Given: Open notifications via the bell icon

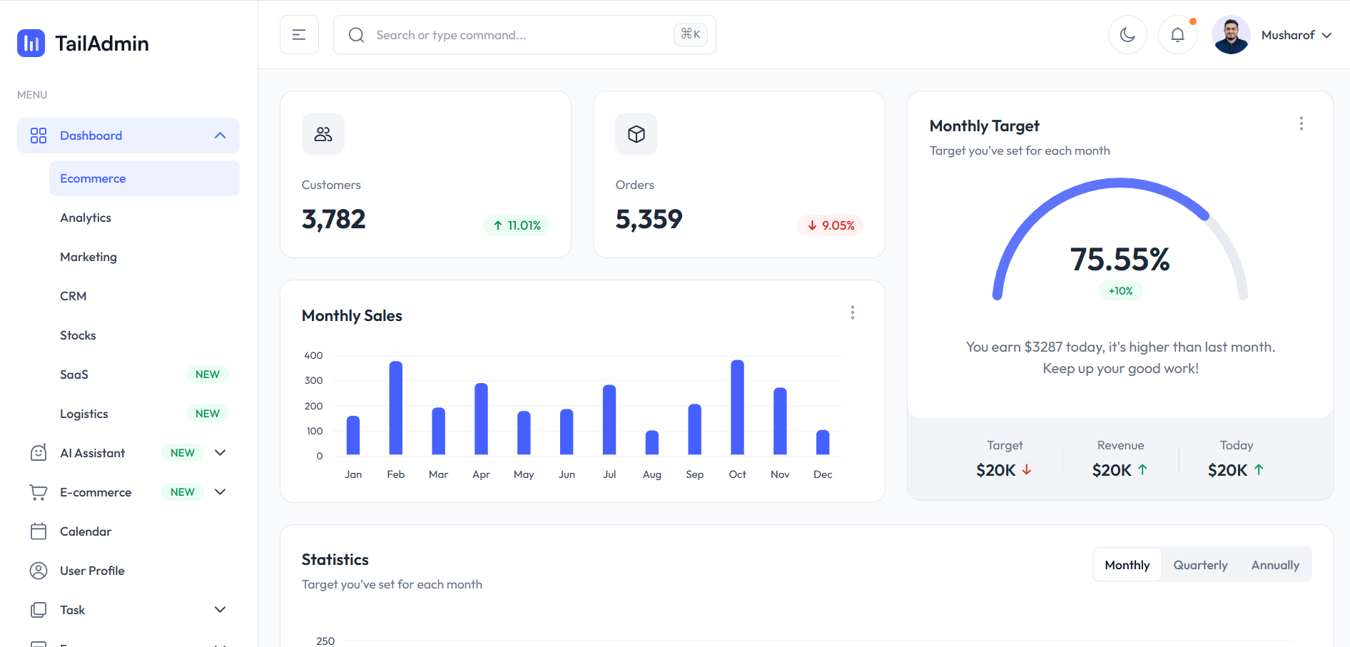Looking at the screenshot, I should pos(1177,34).
